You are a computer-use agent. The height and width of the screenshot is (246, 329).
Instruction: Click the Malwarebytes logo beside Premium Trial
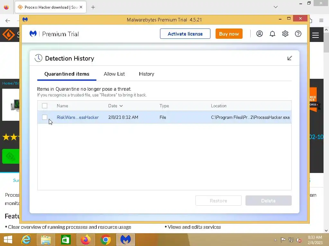(33, 34)
